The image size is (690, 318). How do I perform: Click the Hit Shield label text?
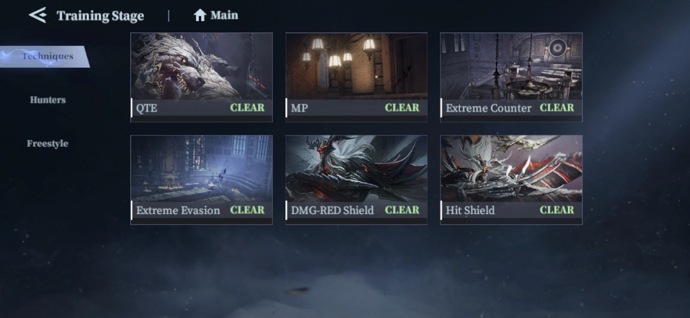(470, 210)
